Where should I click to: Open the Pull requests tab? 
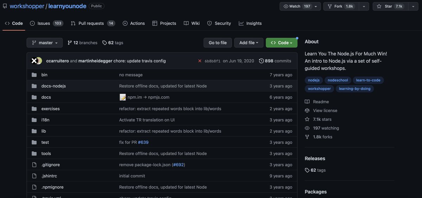point(93,23)
